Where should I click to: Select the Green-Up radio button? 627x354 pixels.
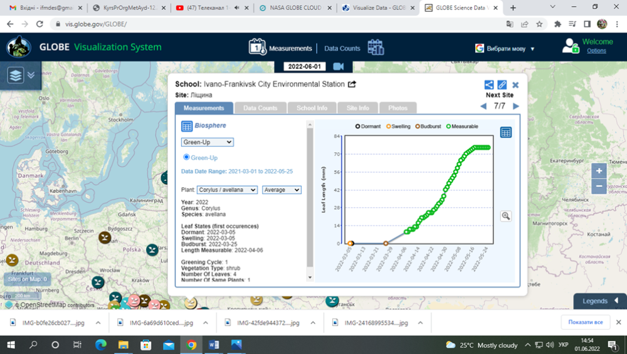click(x=186, y=157)
